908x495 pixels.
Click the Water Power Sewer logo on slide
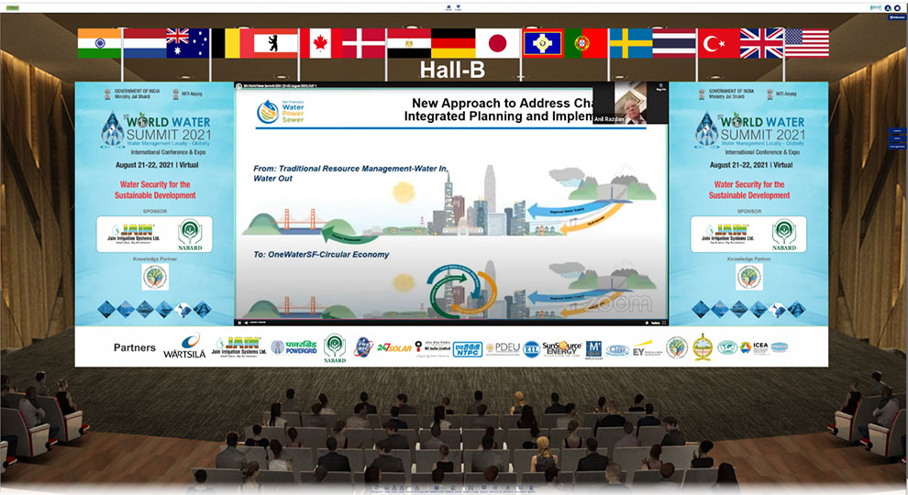(281, 111)
